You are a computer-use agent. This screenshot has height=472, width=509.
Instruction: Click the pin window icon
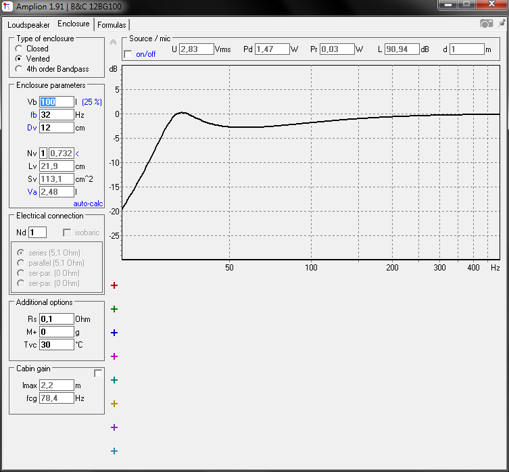pos(502,23)
